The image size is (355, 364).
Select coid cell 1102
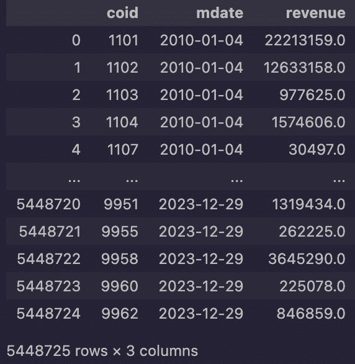[x=122, y=68]
